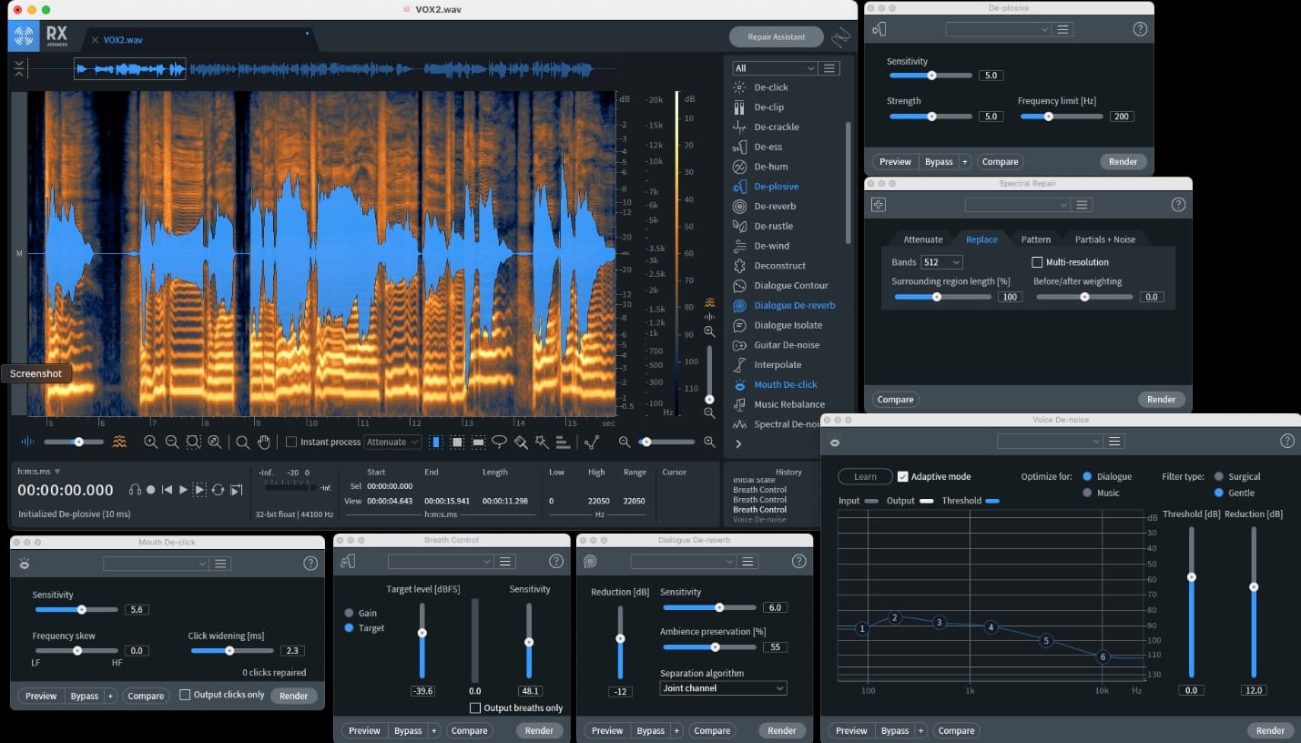
Task: Click the Learn button in Voice De-noise
Action: click(864, 476)
